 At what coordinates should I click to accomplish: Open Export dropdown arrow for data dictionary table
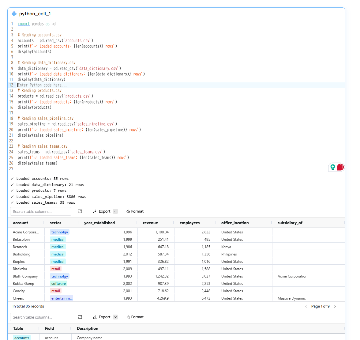(115, 317)
